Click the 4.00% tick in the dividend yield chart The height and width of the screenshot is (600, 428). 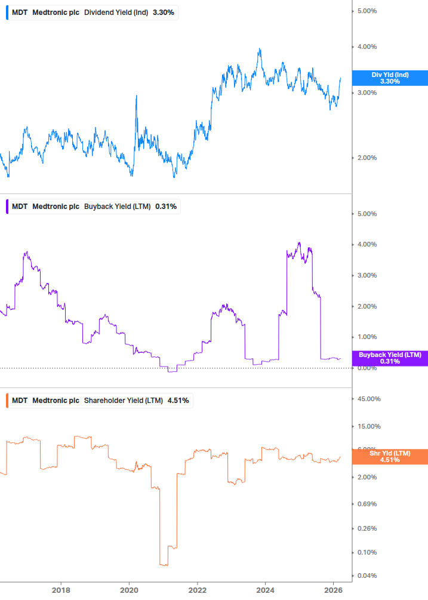367,47
